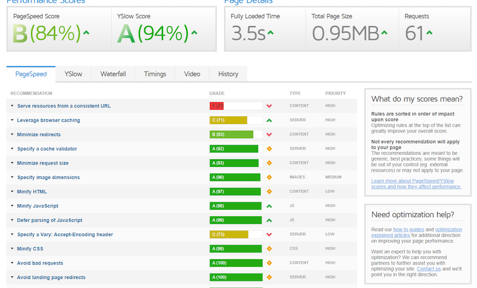The image size is (477, 288).
Task: Click green arrow next to PageSpeed Score B (84%)
Action: (x=86, y=33)
